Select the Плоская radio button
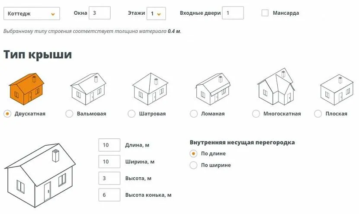This screenshot has height=214, width=359. click(x=318, y=114)
